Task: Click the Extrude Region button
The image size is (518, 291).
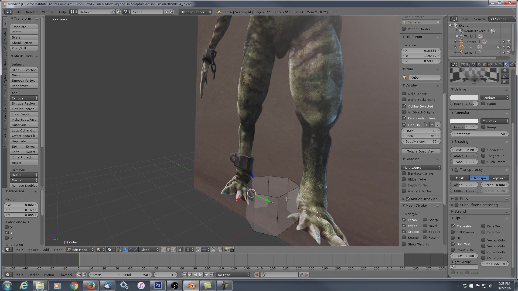Action: click(24, 103)
